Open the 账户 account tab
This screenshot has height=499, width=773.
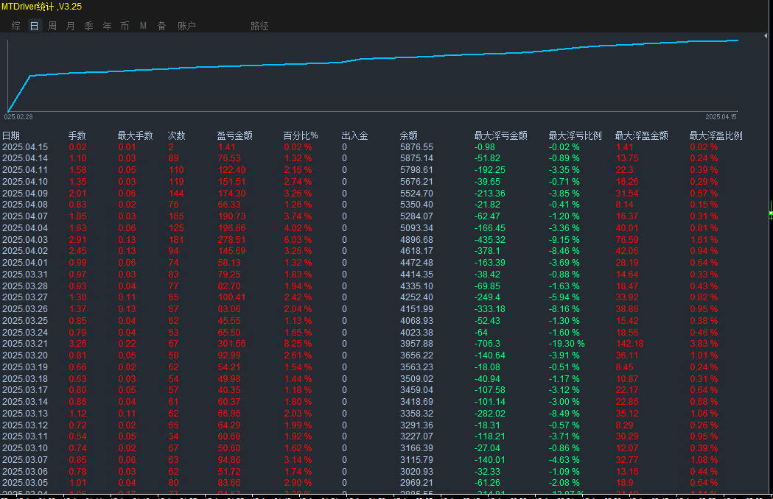pyautogui.click(x=186, y=26)
